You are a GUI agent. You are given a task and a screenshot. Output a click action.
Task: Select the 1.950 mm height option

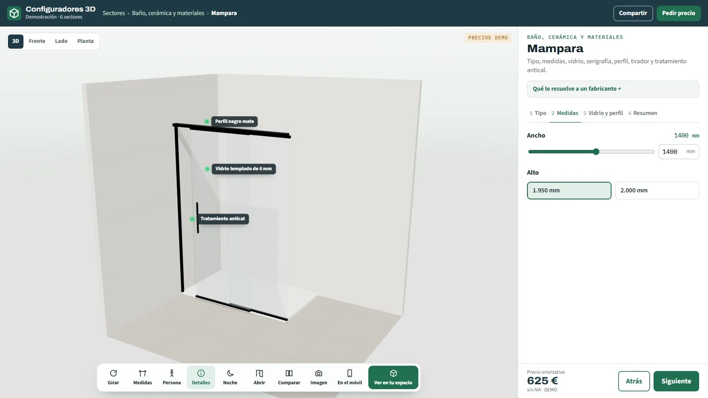point(569,191)
